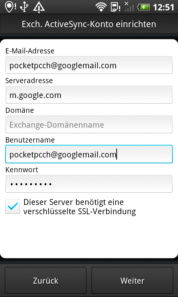178x297 pixels.
Task: Go back with the Zurück button
Action: [46, 280]
